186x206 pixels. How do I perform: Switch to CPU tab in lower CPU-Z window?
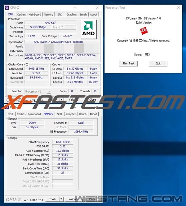[10, 114]
